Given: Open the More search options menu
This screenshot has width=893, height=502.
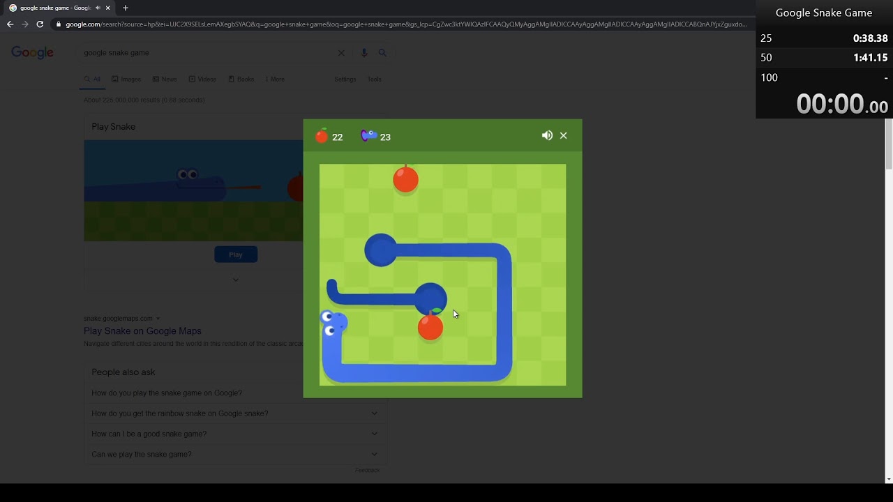Looking at the screenshot, I should [x=274, y=79].
